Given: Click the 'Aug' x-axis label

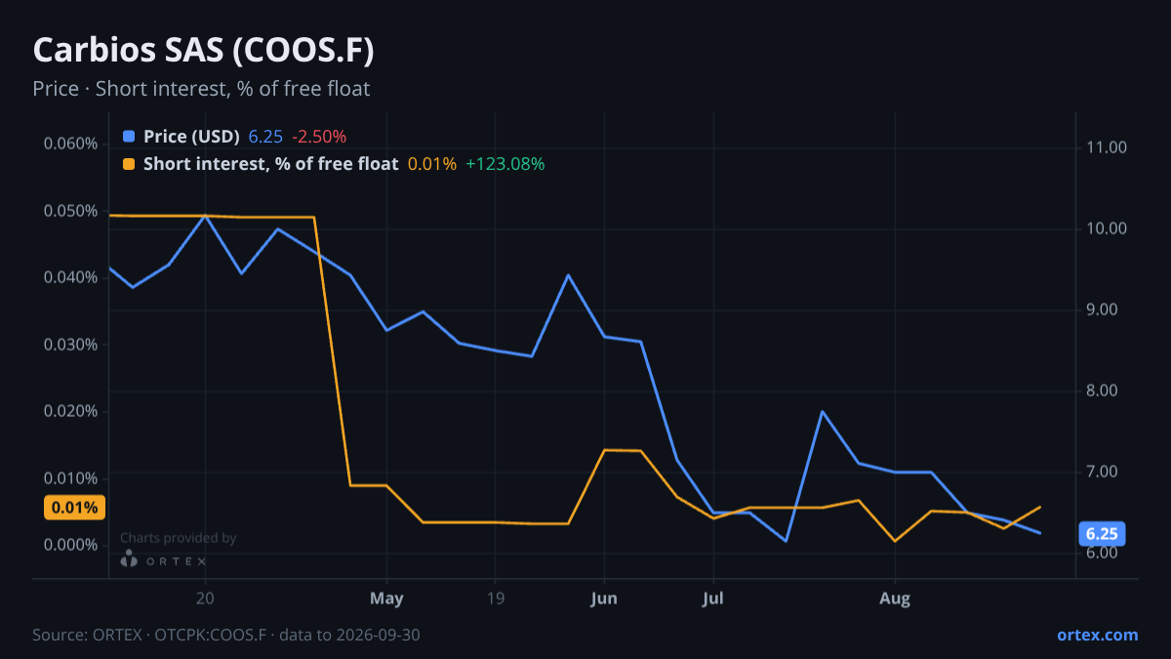Looking at the screenshot, I should click(x=895, y=598).
